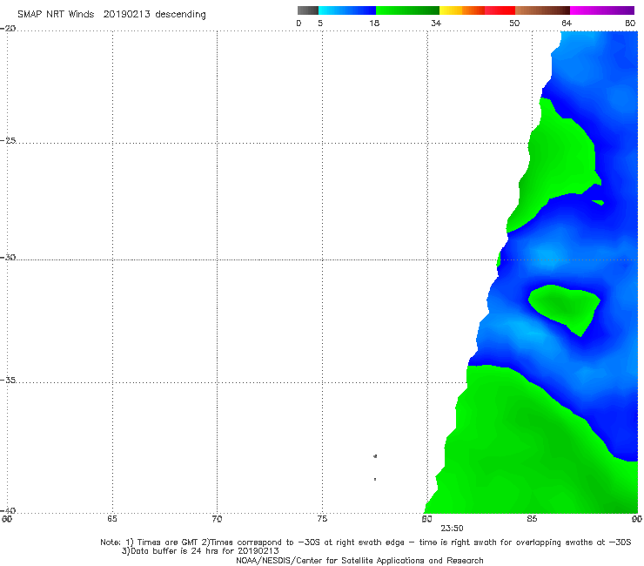Image resolution: width=644 pixels, height=566 pixels.
Task: Click the yellow-red 34-50 colorbar segment
Action: pyautogui.click(x=477, y=10)
